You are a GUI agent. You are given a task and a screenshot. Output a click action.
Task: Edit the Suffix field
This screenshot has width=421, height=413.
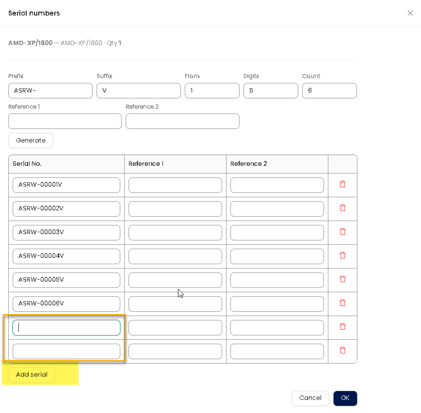(x=139, y=91)
